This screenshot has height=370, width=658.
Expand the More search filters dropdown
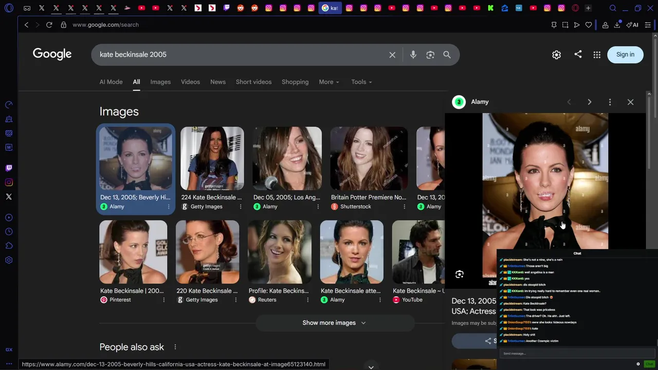coord(329,82)
